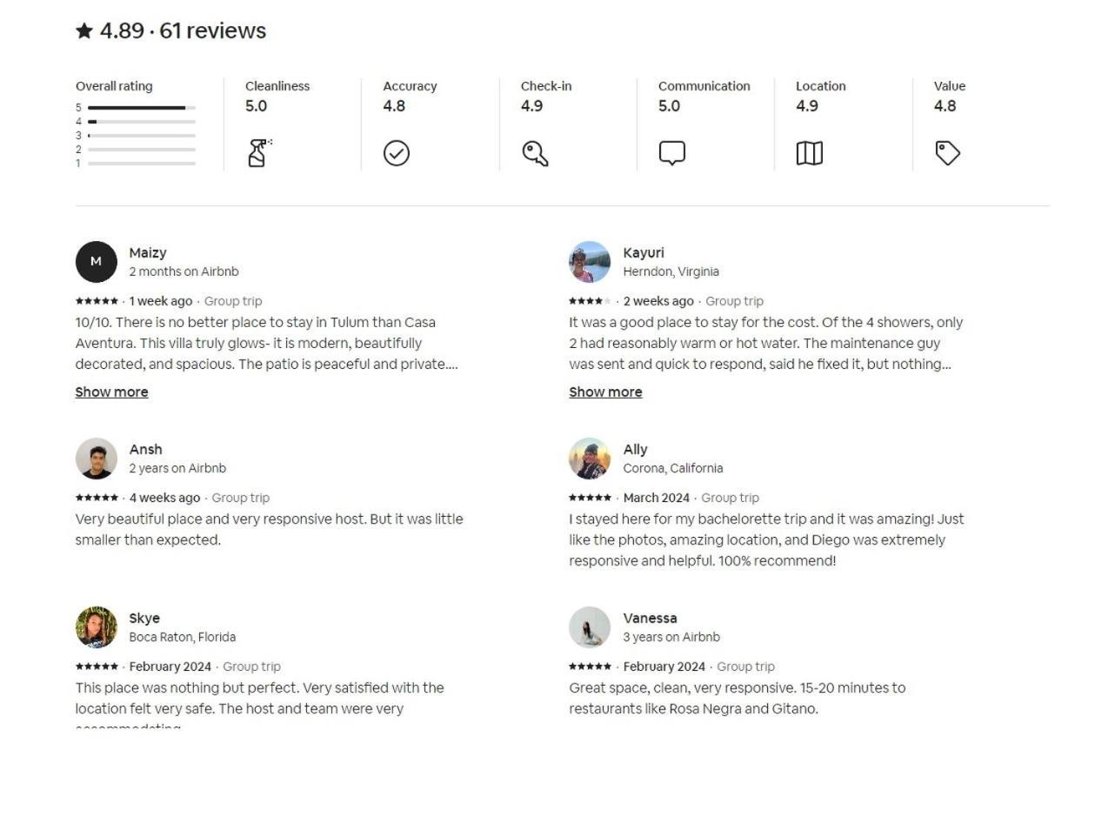This screenshot has width=1115, height=824.
Task: Click the Value price tag icon
Action: [947, 153]
